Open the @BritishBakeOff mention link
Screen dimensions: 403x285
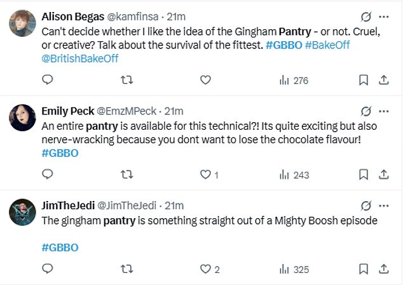(80, 58)
